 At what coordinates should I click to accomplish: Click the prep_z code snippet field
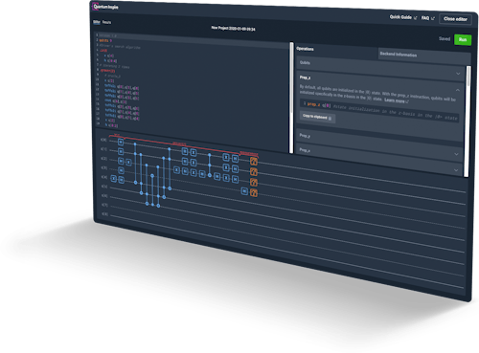[379, 110]
